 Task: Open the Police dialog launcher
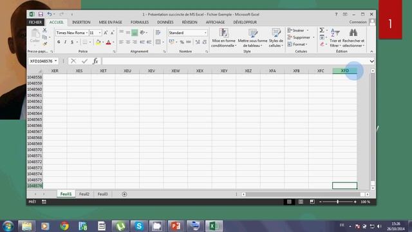tap(115, 52)
